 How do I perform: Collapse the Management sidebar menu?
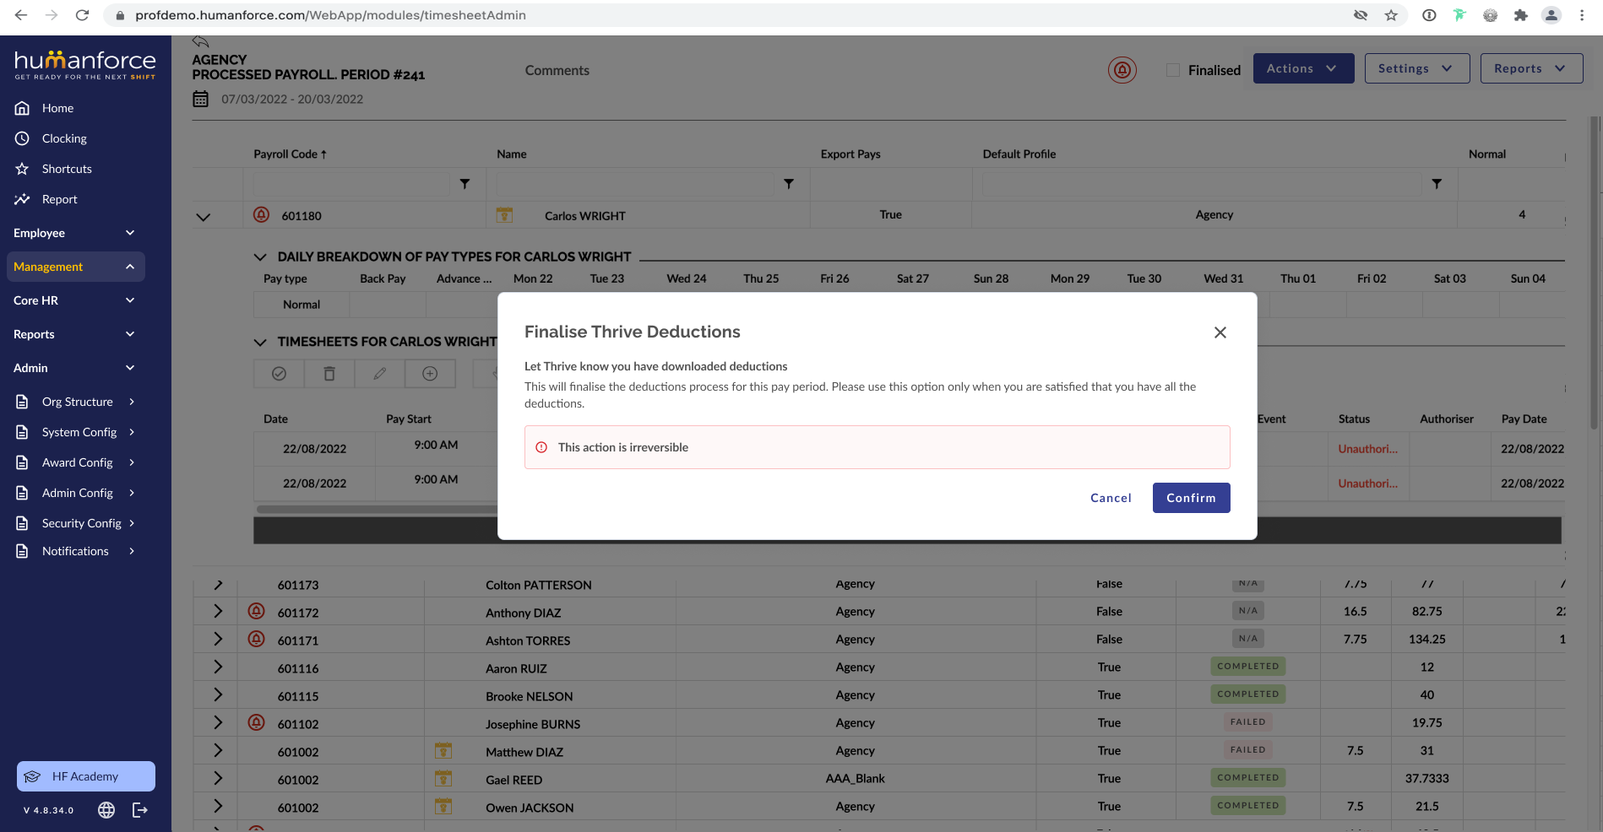point(76,267)
